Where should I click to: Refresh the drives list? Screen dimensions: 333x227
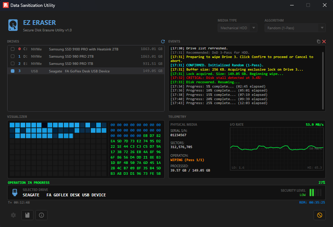click(x=163, y=41)
